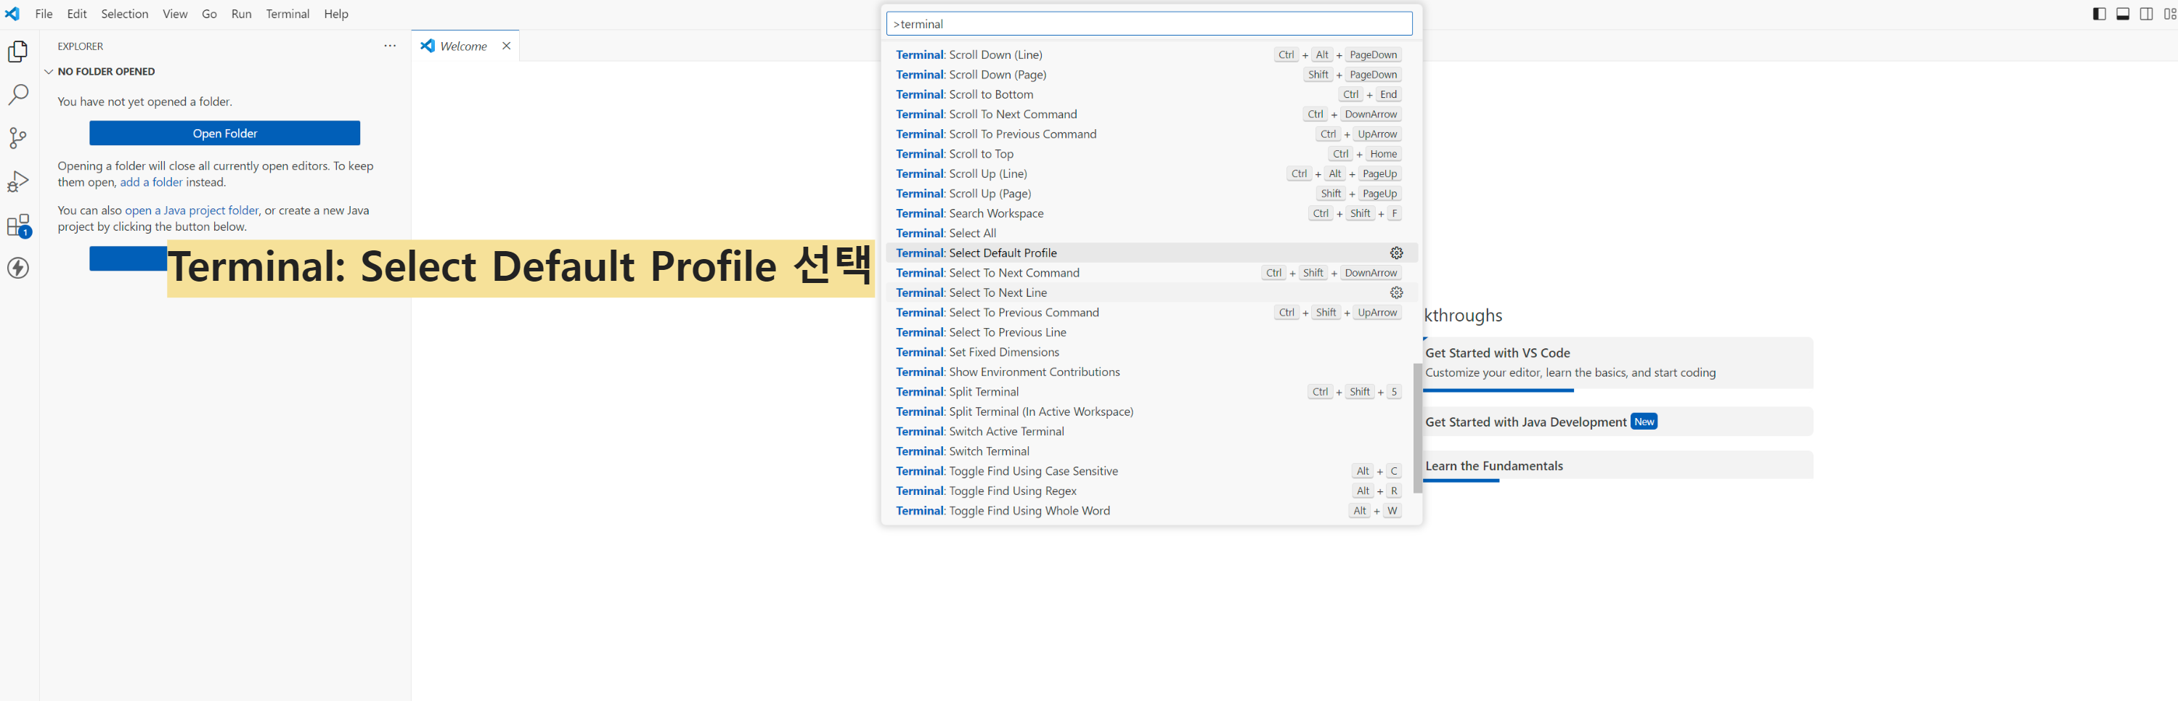This screenshot has height=701, width=2178.
Task: Select Toggle Find Using Case Sensitive
Action: point(1151,471)
